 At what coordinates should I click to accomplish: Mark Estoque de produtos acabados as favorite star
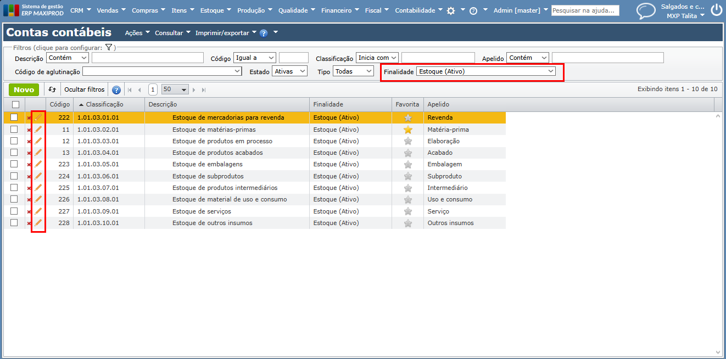tap(407, 153)
